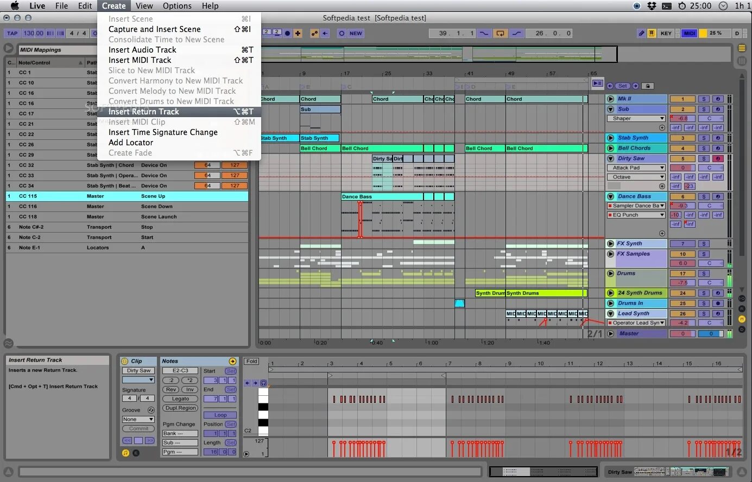Fold the Dance Bass track
The width and height of the screenshot is (752, 482).
(611, 196)
